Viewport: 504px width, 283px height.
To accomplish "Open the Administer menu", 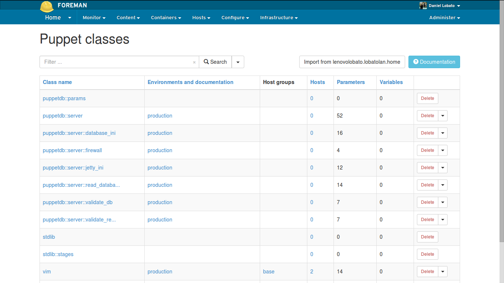I will point(444,18).
